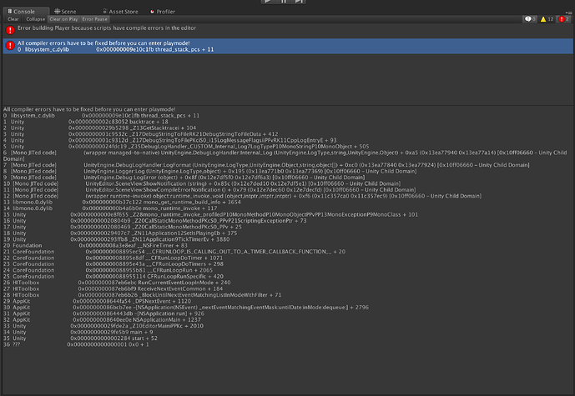Click stack line 24 '__CFRunLoopRun + 2065'
Viewport: 575px width, 396px height.
pos(108,270)
